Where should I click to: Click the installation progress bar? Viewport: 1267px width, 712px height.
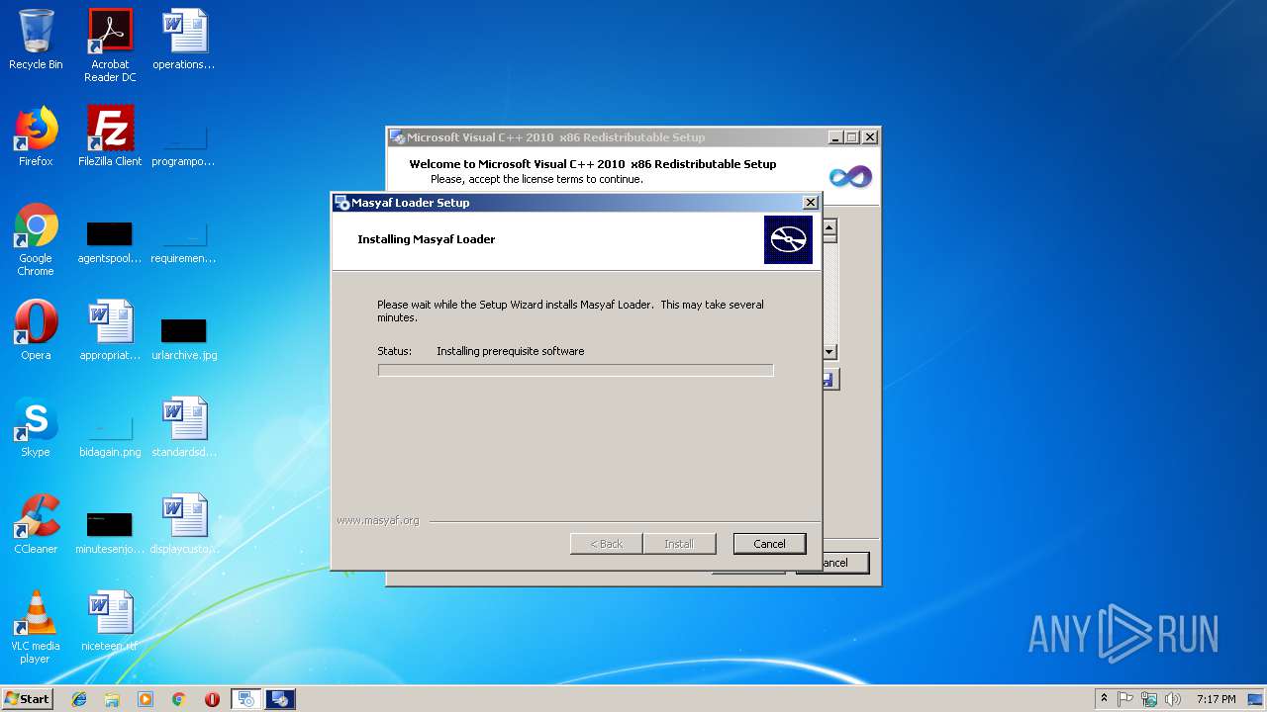click(x=575, y=370)
